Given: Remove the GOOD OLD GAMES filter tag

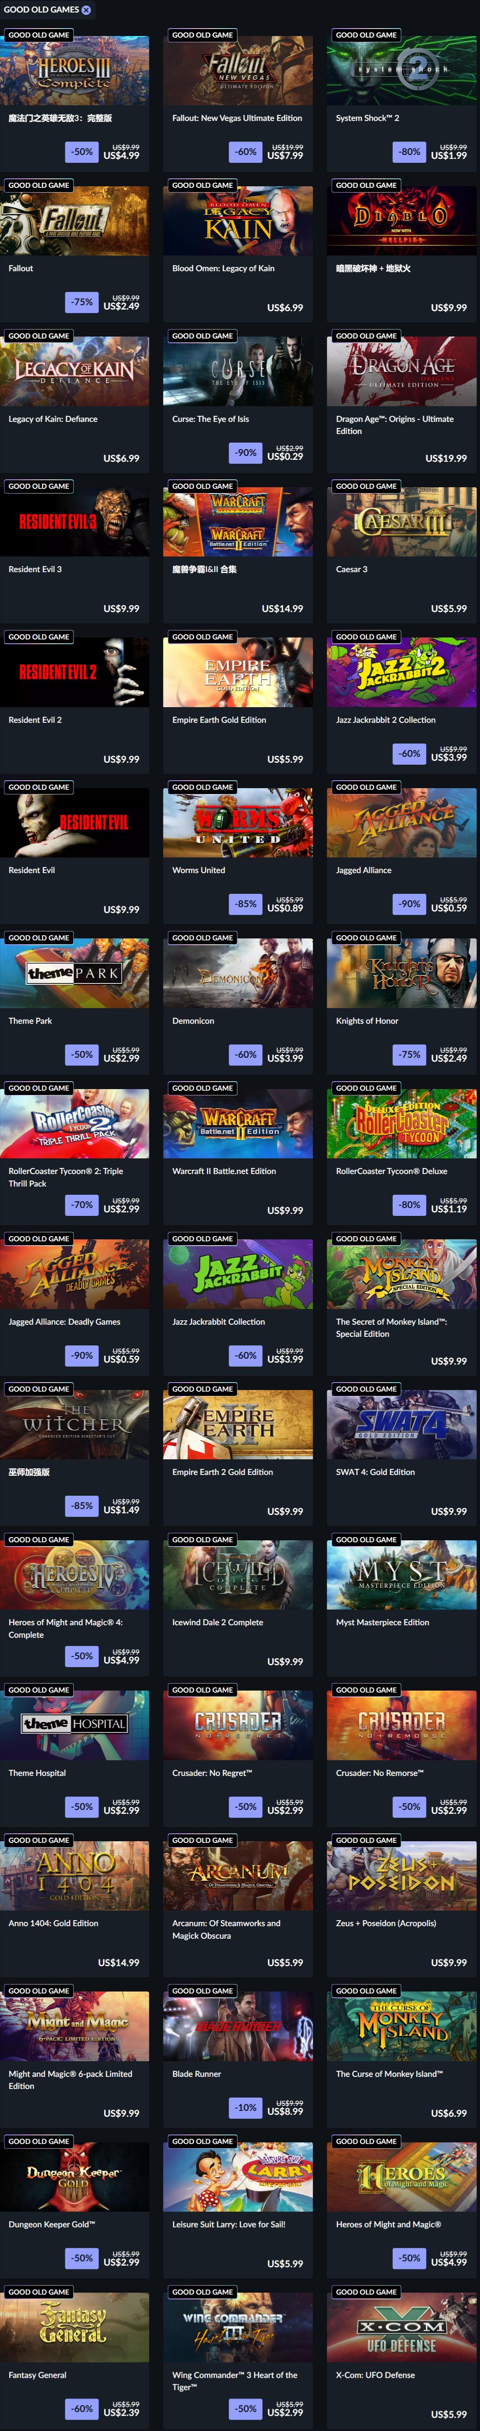Looking at the screenshot, I should [x=86, y=9].
